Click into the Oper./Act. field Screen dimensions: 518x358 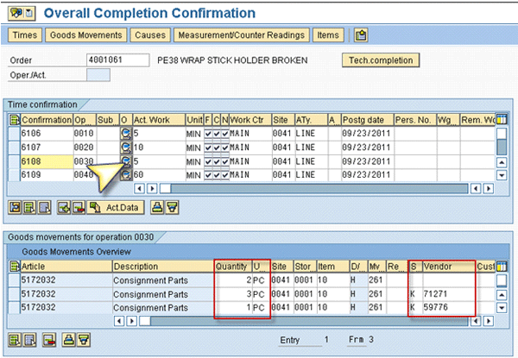pos(98,75)
